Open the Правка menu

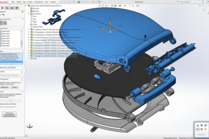click(19, 2)
